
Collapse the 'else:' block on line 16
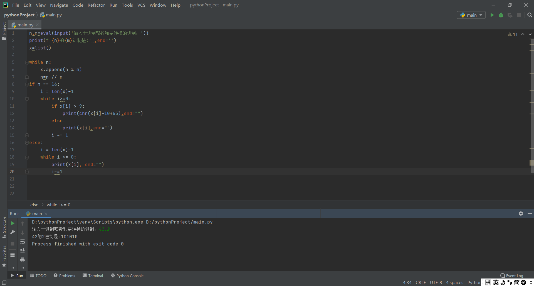(27, 143)
